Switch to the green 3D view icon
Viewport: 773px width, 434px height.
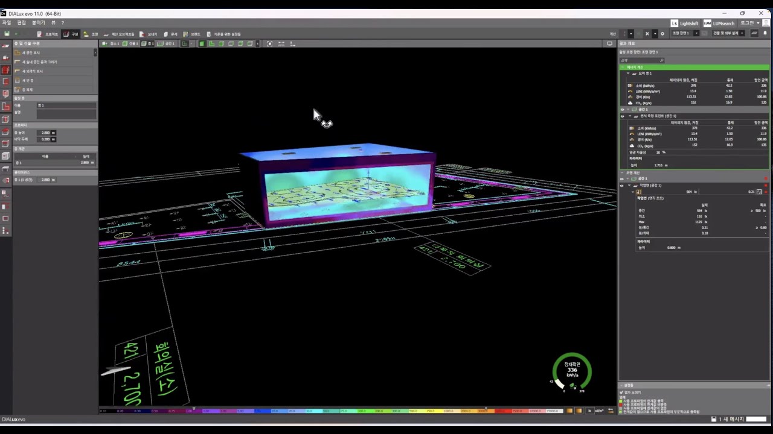(202, 43)
